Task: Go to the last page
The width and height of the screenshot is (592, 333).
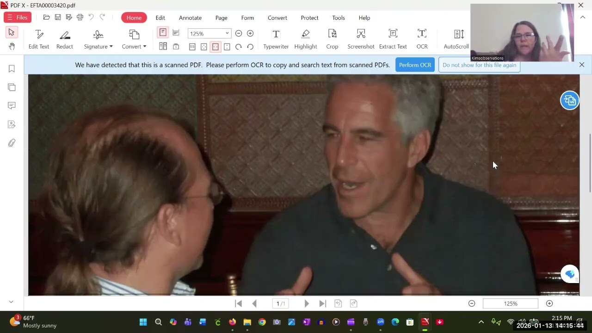Action: [x=322, y=303]
